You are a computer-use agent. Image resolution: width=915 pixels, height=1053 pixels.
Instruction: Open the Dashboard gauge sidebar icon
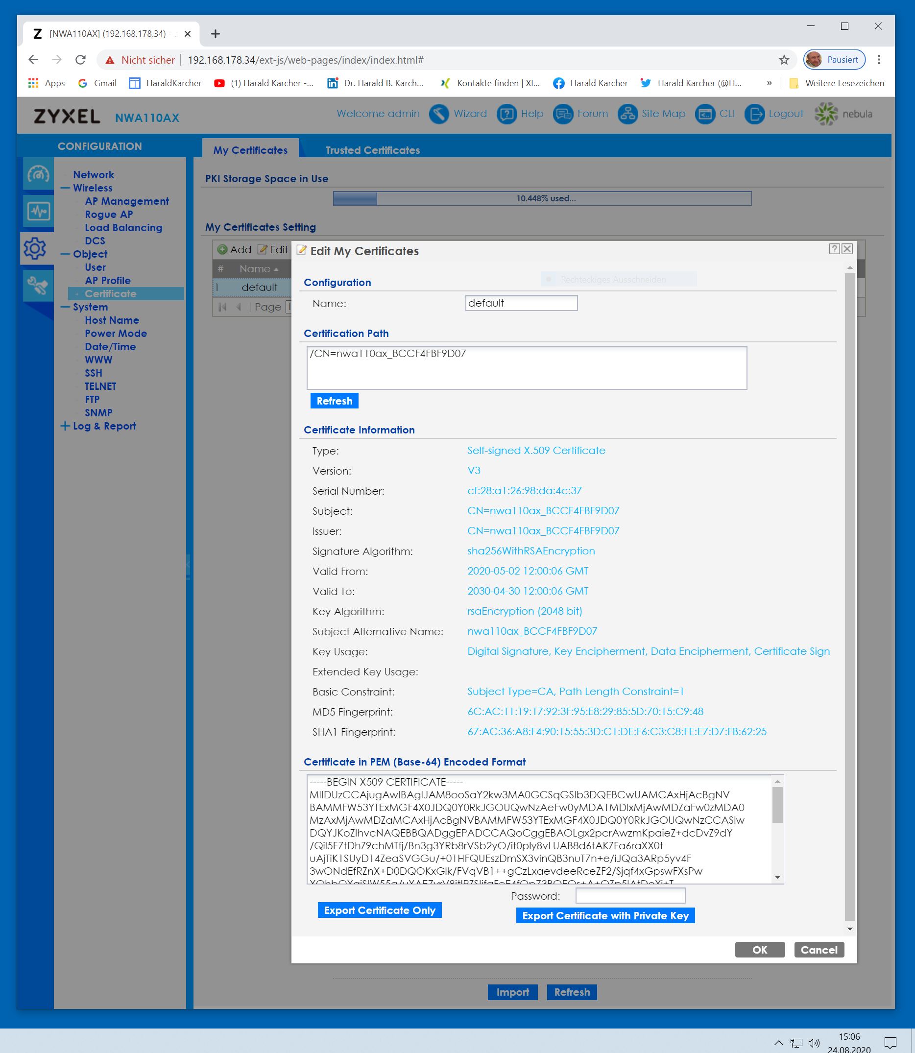click(x=38, y=174)
